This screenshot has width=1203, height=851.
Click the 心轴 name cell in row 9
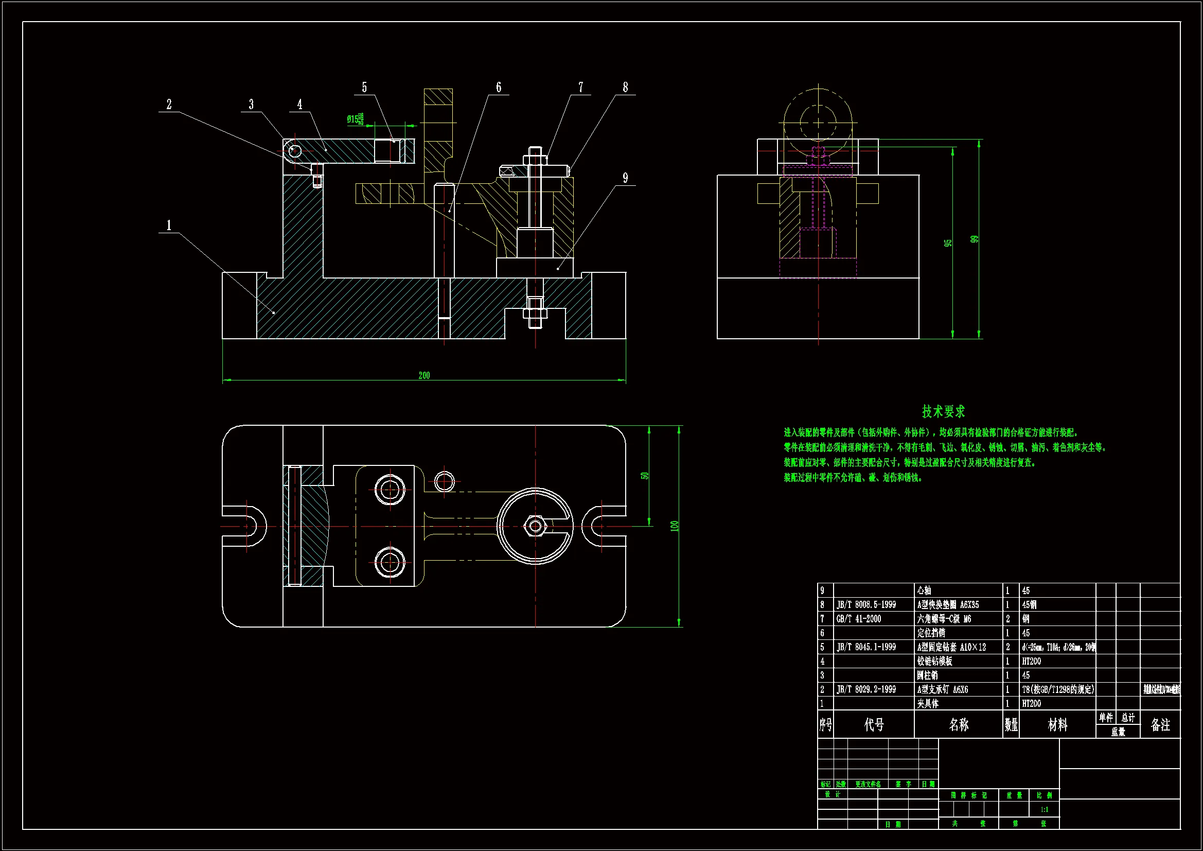pos(924,591)
